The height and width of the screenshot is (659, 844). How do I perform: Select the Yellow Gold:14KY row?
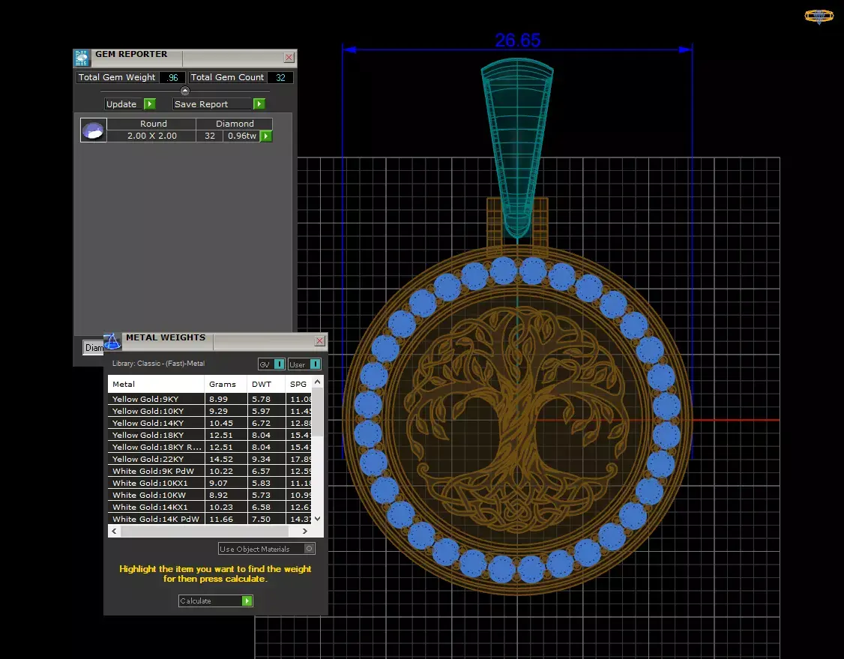[x=210, y=423]
